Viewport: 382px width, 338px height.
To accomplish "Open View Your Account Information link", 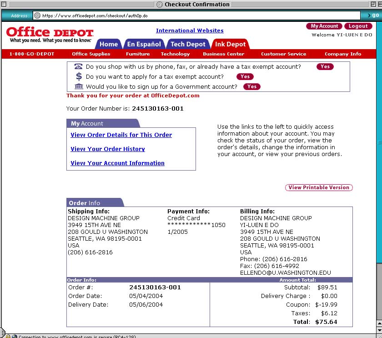I will point(117,163).
